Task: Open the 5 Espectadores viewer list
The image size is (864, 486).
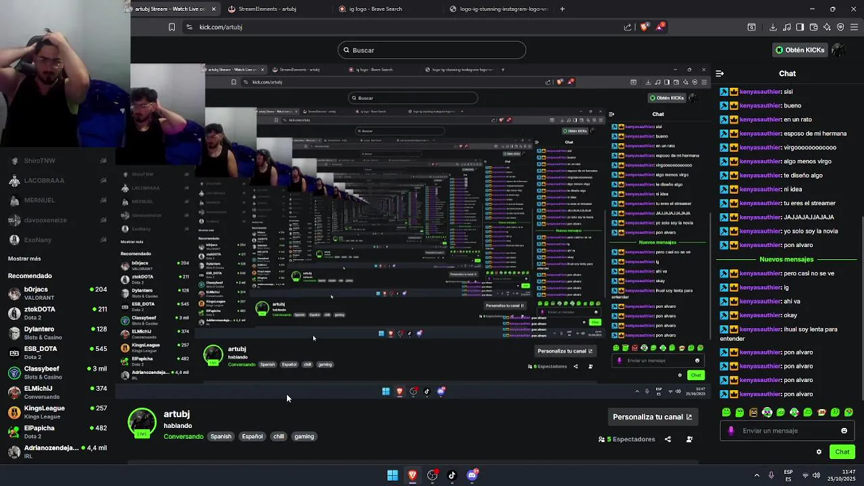Action: (626, 439)
